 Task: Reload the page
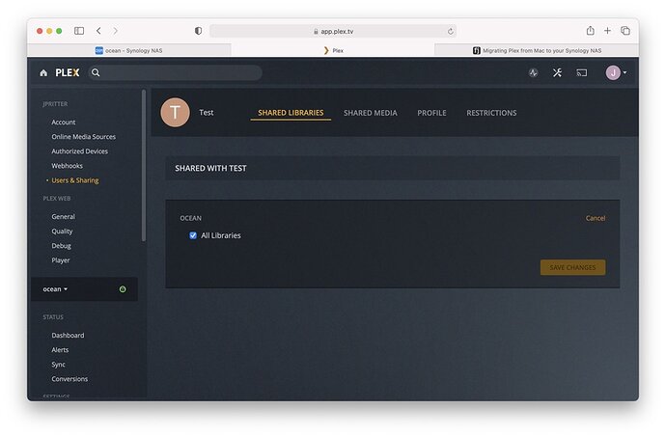[x=450, y=31]
